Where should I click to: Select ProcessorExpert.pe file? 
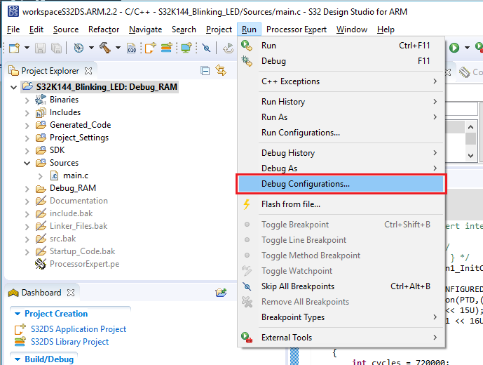[x=84, y=264]
